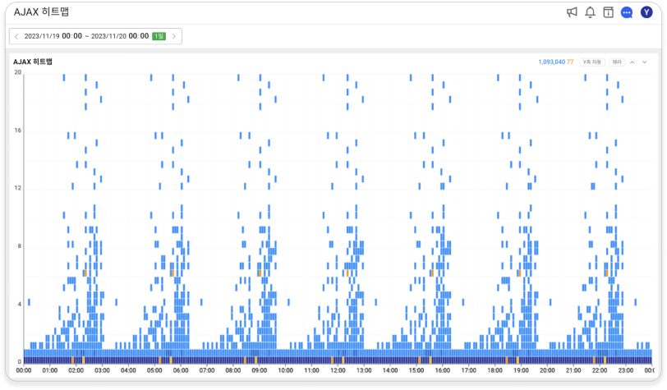The height and width of the screenshot is (390, 667).
Task: Click the AJAX 히트맵 chart panel heading
Action: pos(33,62)
